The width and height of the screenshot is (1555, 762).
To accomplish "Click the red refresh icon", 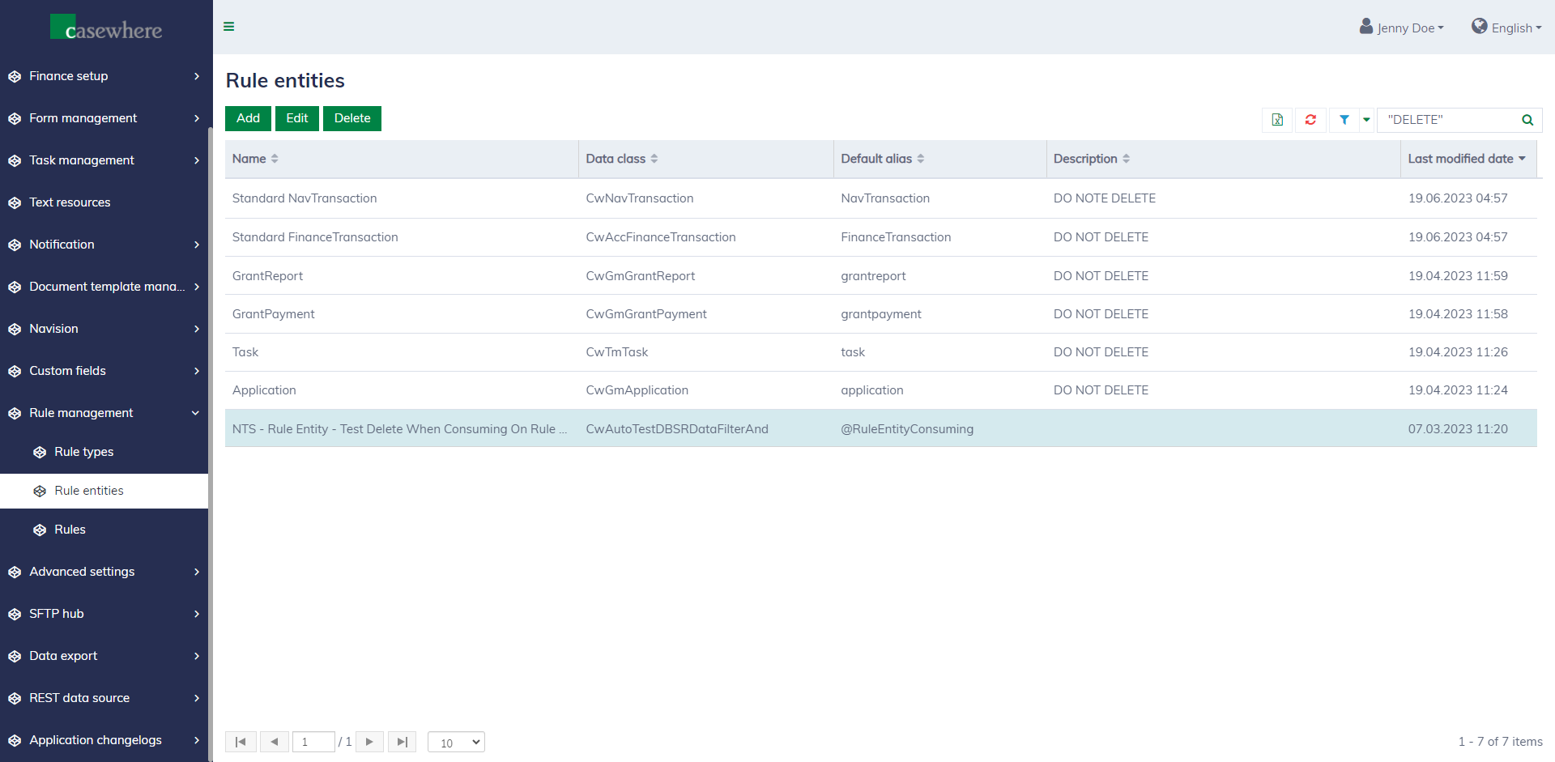I will [x=1310, y=120].
